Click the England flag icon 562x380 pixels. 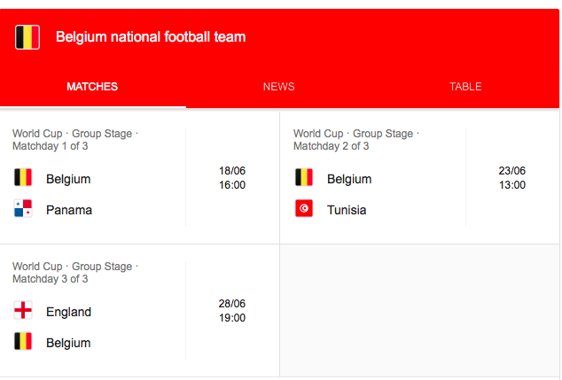23,310
